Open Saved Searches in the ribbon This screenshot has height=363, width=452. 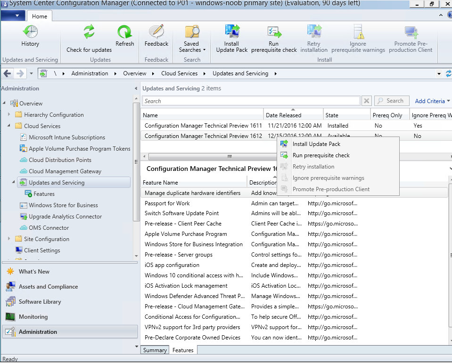(192, 39)
